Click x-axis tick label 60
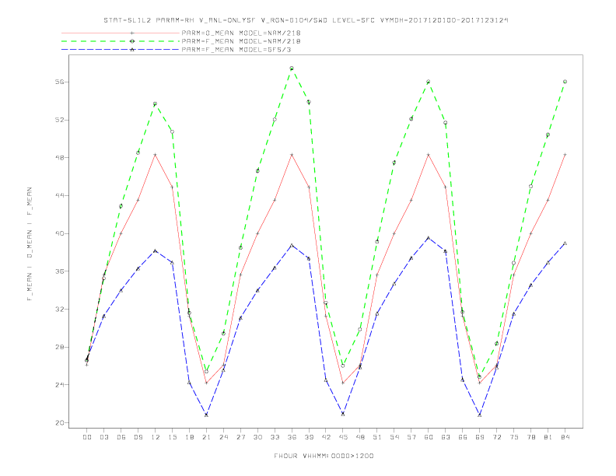 (x=429, y=437)
